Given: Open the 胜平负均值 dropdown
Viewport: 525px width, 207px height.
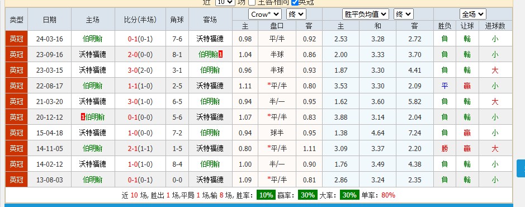Looking at the screenshot, I should pyautogui.click(x=366, y=14).
